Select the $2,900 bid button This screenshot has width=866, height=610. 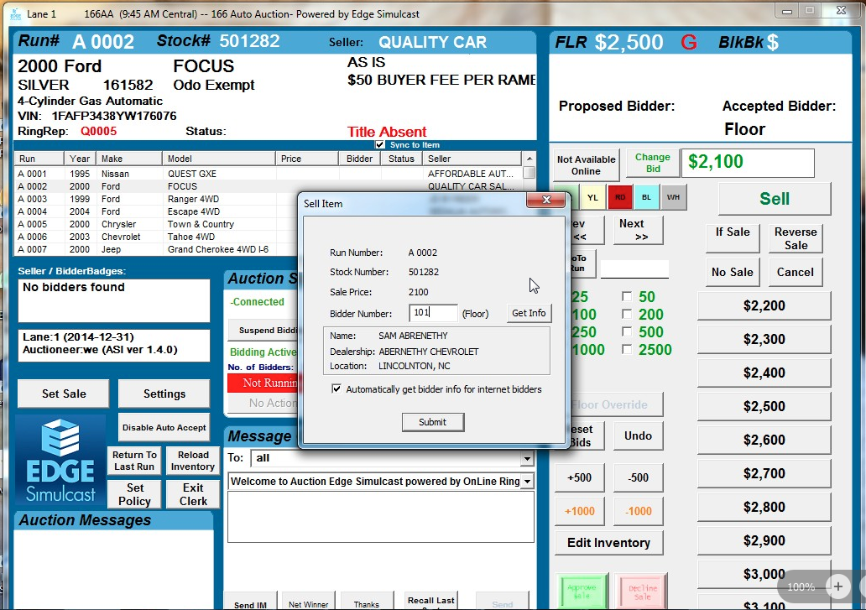tap(764, 541)
